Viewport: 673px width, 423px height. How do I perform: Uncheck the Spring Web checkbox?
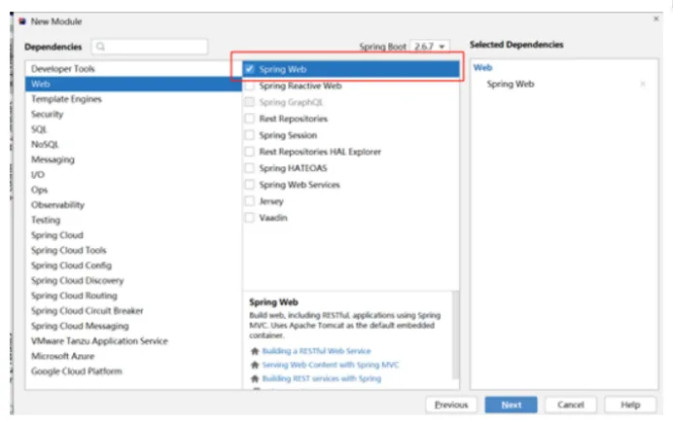pos(249,69)
